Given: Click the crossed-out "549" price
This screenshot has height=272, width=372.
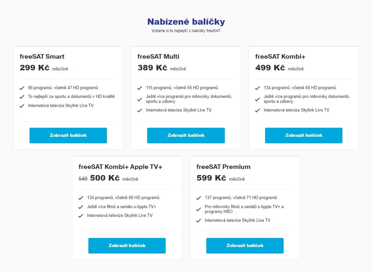Looking at the screenshot, I should coord(83,178).
